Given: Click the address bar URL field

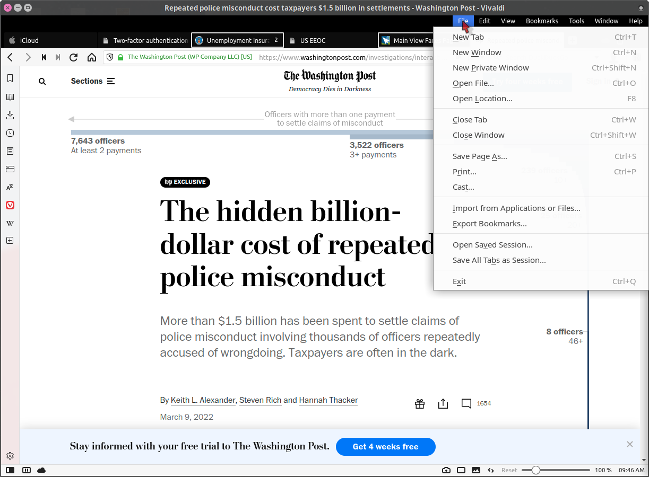Looking at the screenshot, I should pos(345,57).
